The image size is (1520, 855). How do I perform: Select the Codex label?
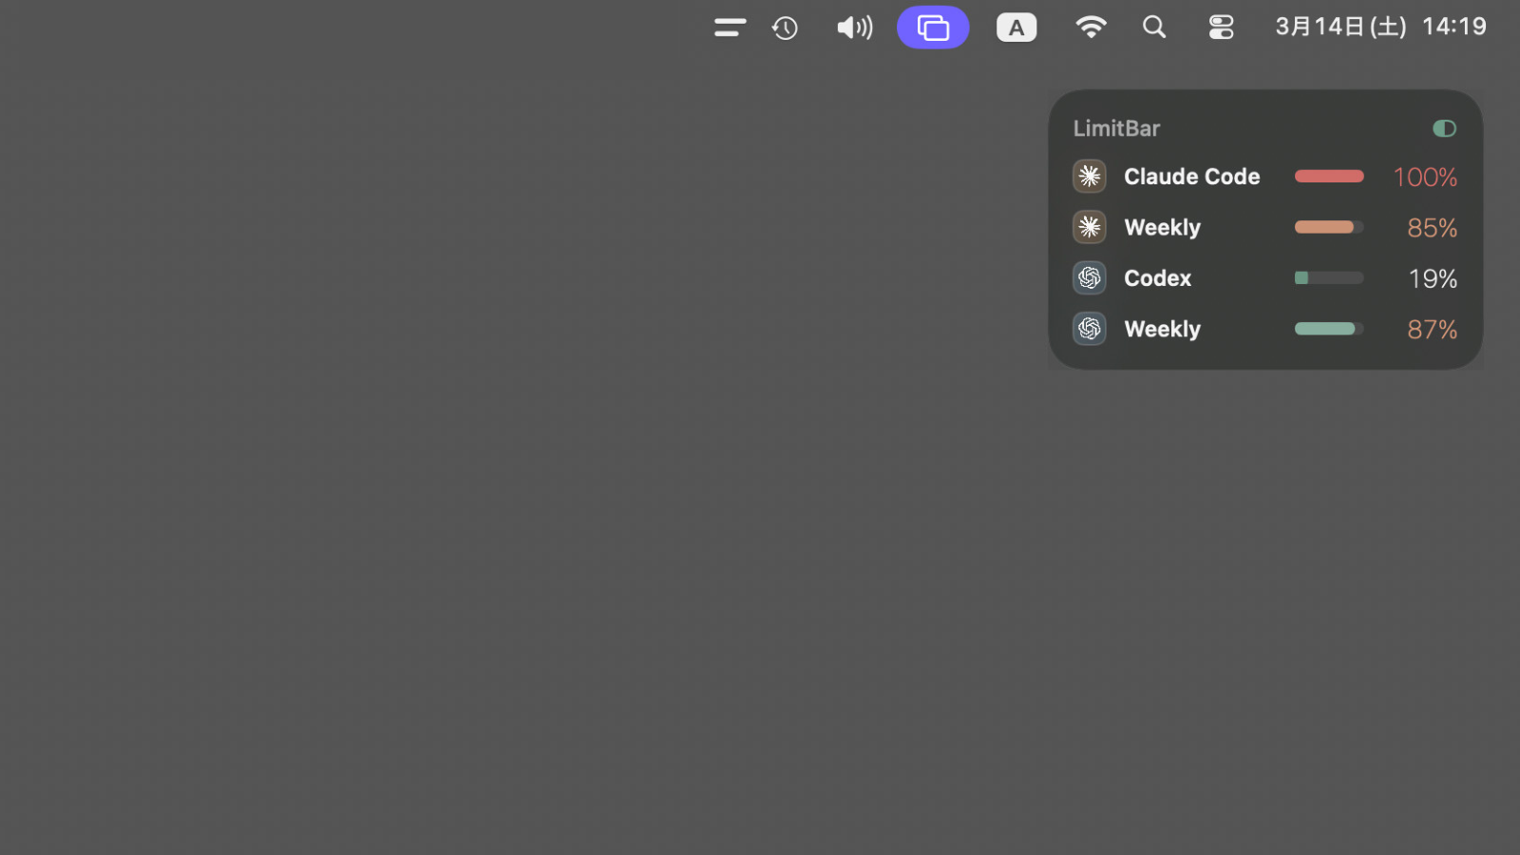(x=1157, y=277)
